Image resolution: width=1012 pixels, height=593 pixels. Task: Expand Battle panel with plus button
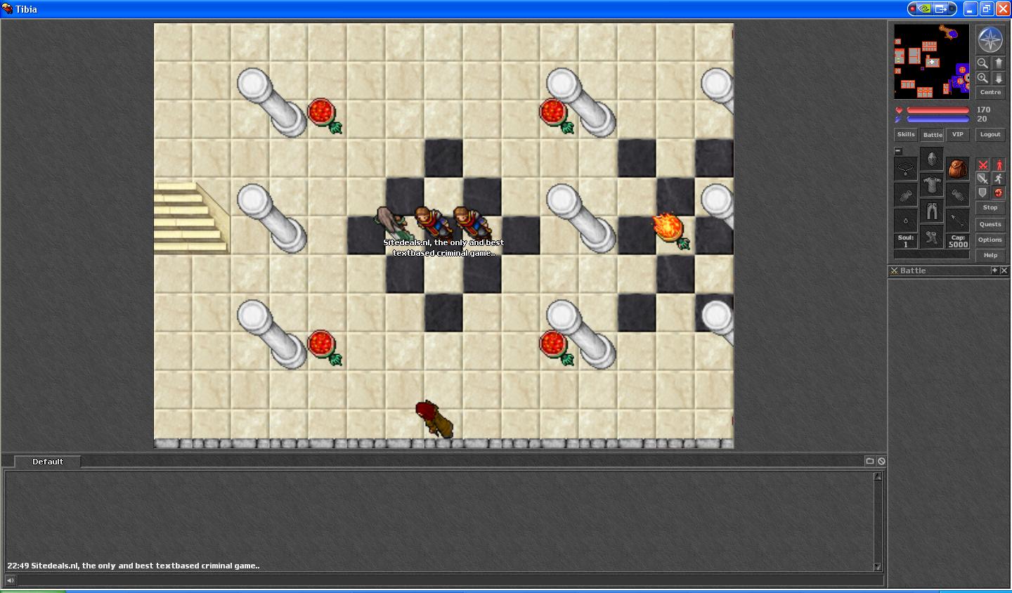click(994, 271)
